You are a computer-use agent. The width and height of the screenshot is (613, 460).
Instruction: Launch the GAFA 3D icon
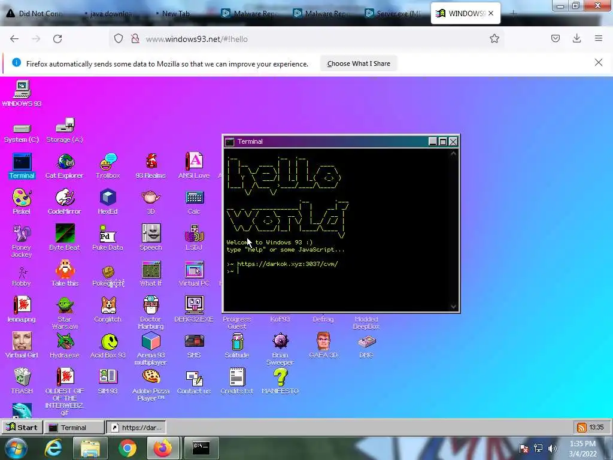(323, 346)
